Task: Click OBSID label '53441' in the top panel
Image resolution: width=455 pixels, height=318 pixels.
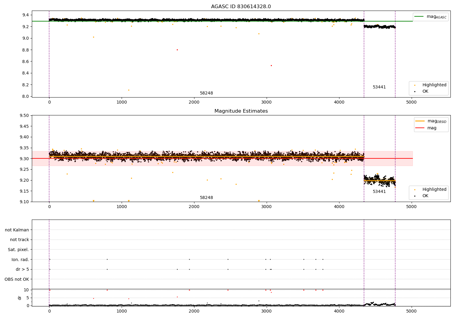Action: pyautogui.click(x=379, y=87)
